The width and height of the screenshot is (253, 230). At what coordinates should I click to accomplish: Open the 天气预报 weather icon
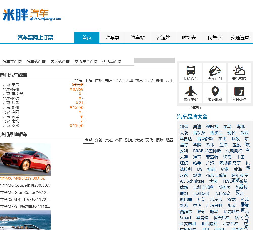click(x=239, y=73)
